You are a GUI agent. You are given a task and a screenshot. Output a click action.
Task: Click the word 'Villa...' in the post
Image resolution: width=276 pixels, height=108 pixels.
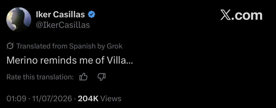[120, 61]
